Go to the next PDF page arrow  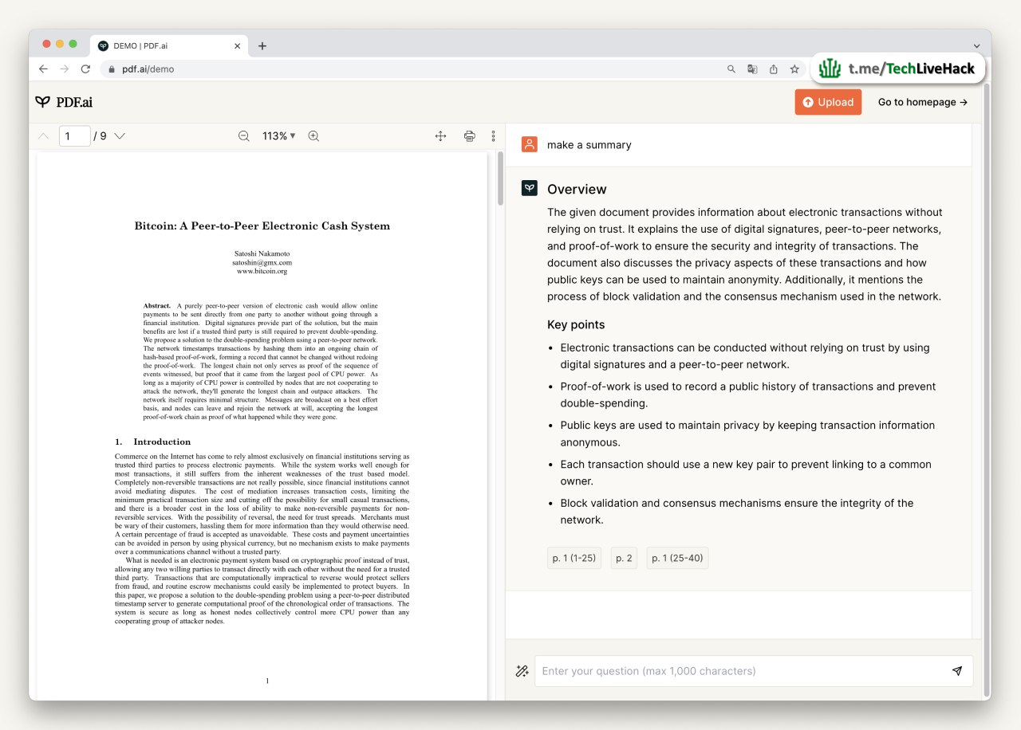[x=120, y=136]
